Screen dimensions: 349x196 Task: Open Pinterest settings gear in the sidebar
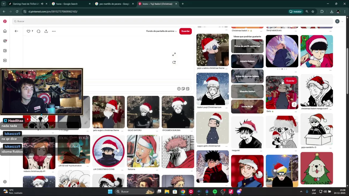point(5,182)
